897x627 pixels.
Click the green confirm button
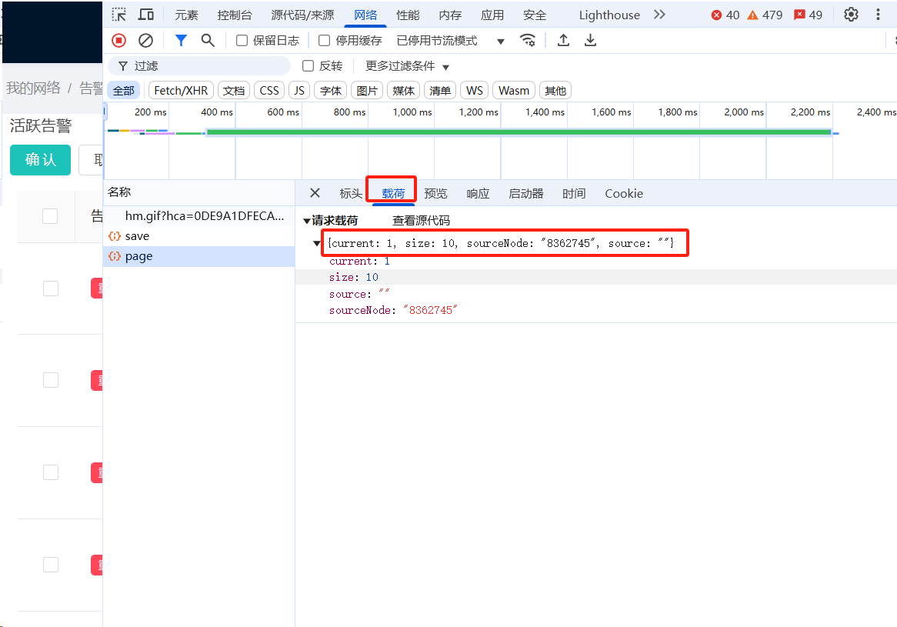pyautogui.click(x=41, y=159)
